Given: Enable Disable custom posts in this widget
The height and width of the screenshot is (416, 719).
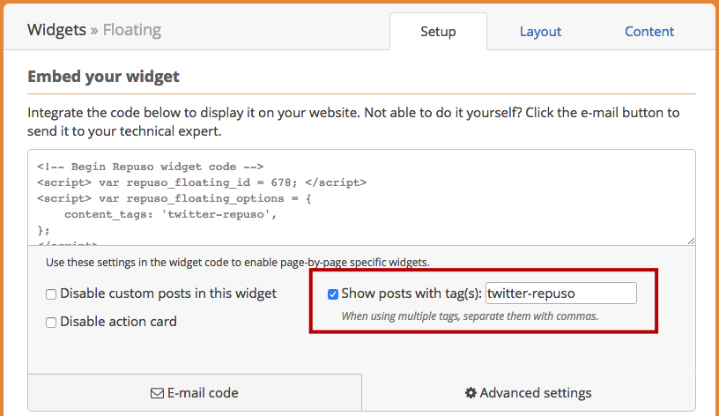Looking at the screenshot, I should (51, 294).
